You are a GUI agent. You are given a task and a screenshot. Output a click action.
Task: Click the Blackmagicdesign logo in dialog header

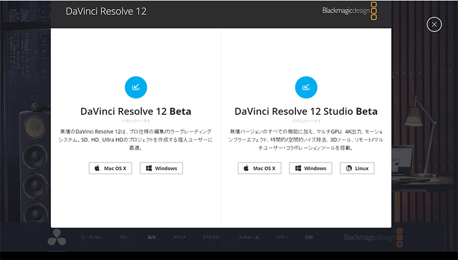(349, 10)
